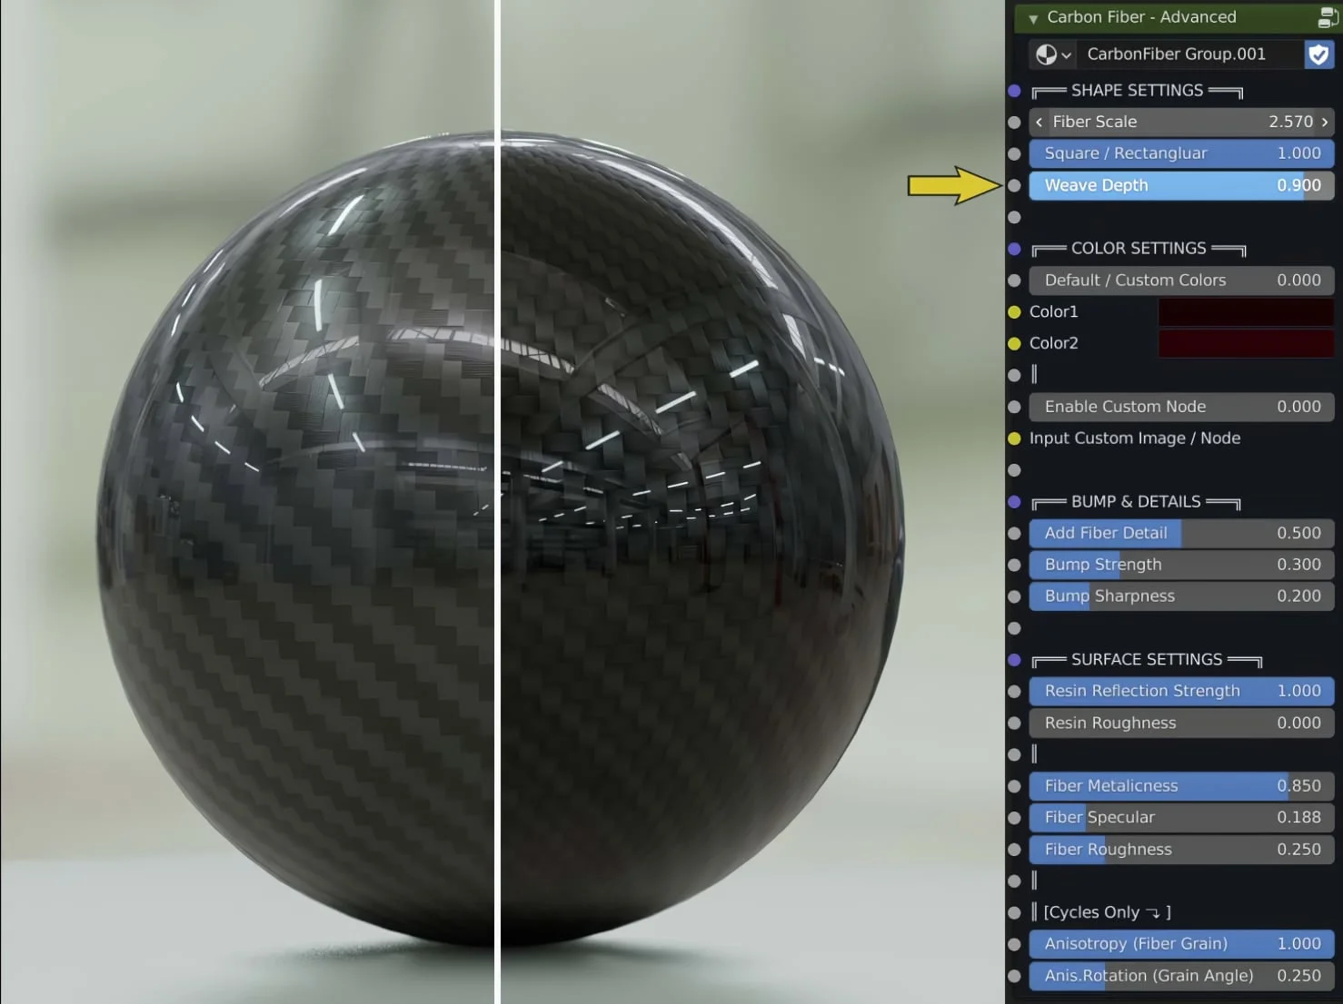The width and height of the screenshot is (1343, 1004).
Task: Click the shield Fake User icon beside the group name
Action: coord(1318,54)
